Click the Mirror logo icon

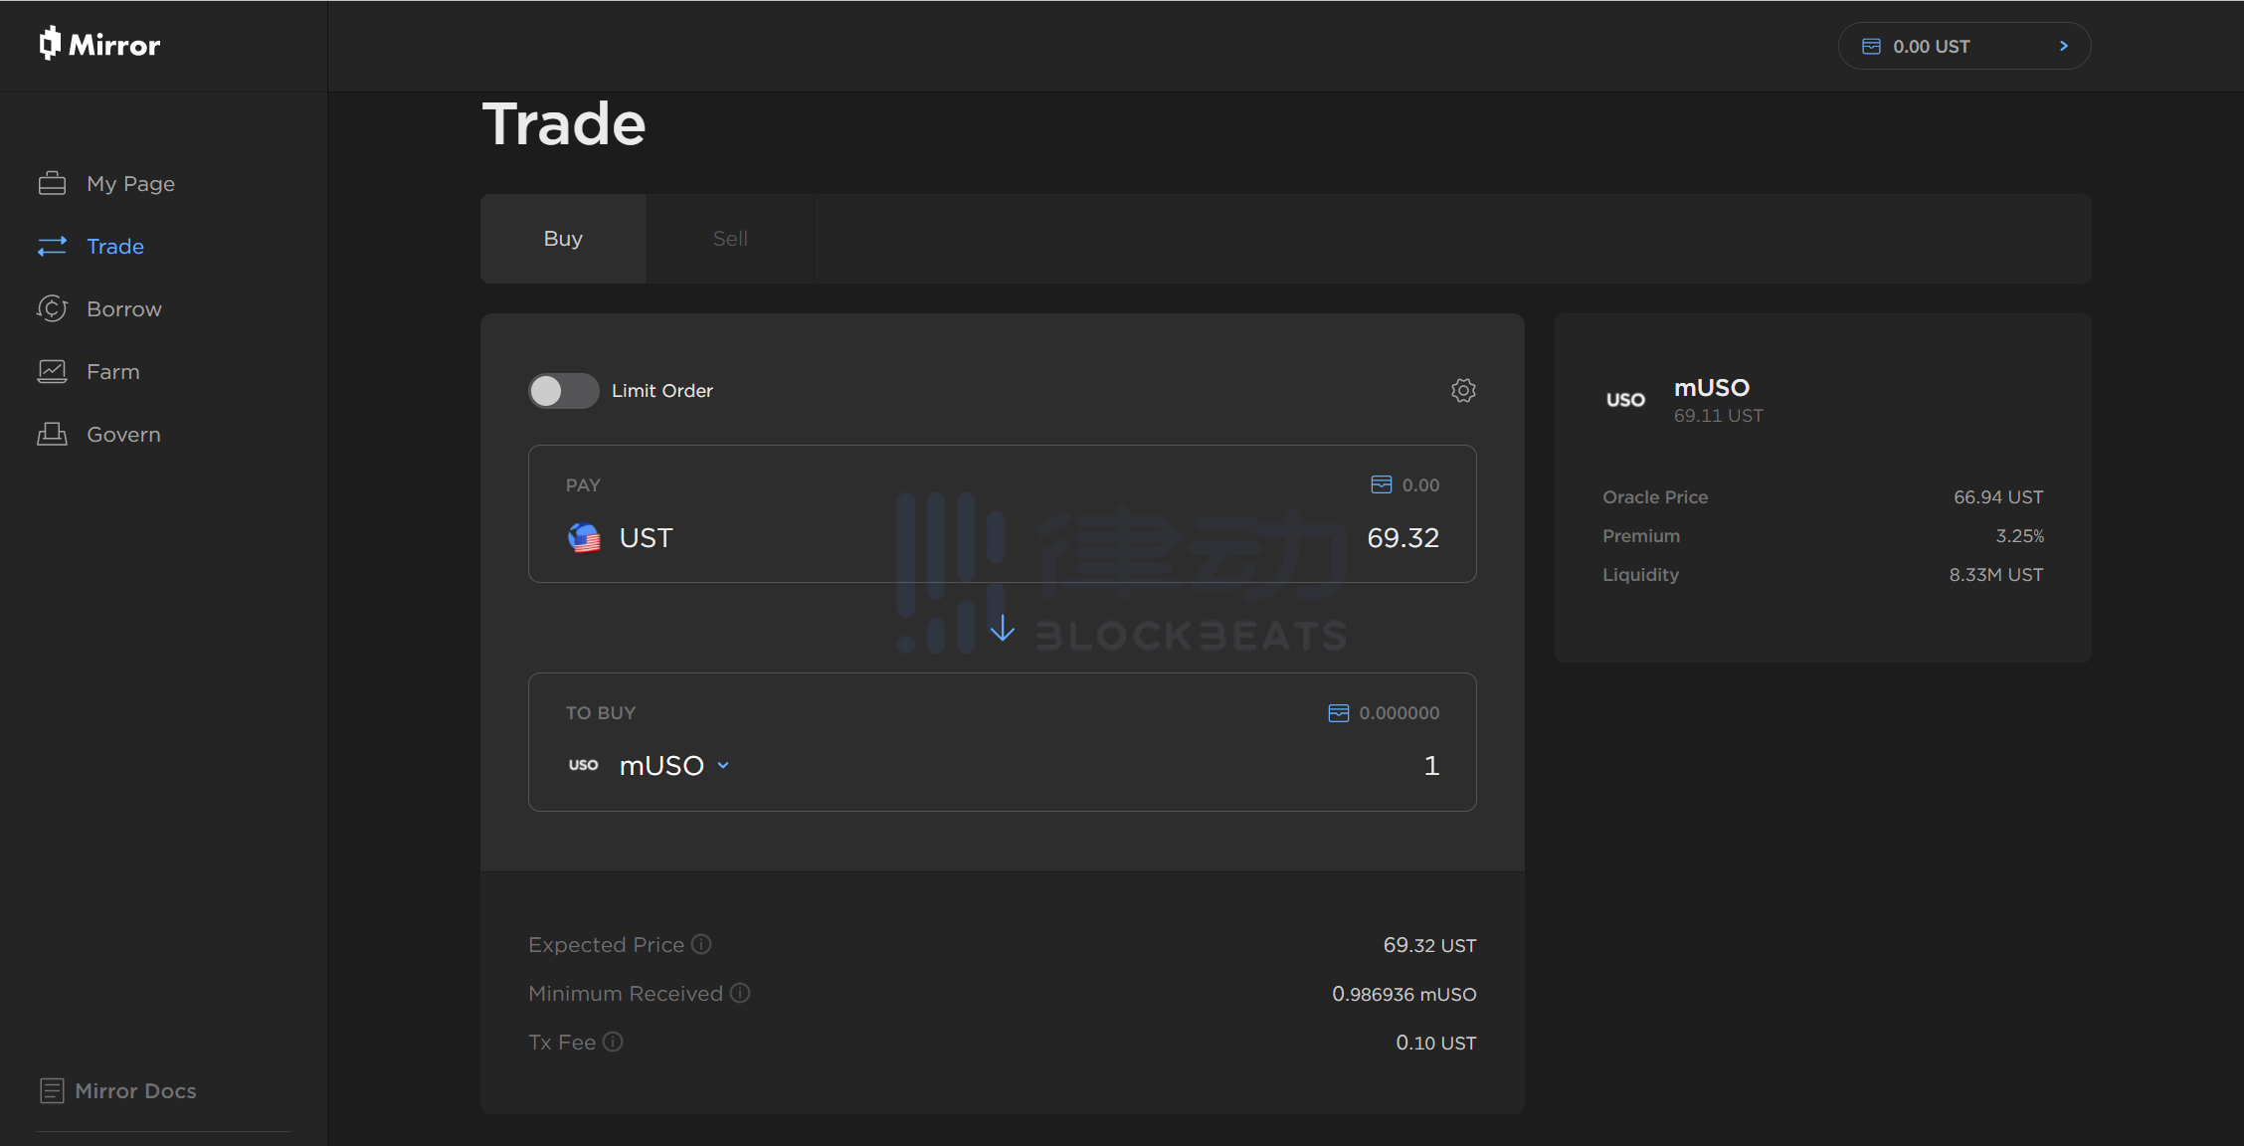pos(50,44)
